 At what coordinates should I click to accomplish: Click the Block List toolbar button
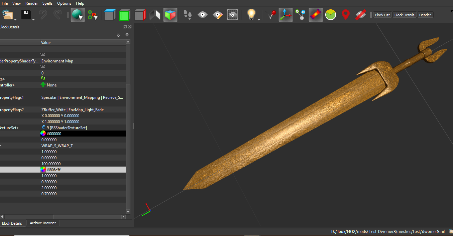[382, 15]
